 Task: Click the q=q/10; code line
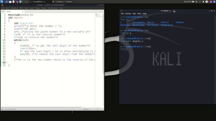point(25,54)
